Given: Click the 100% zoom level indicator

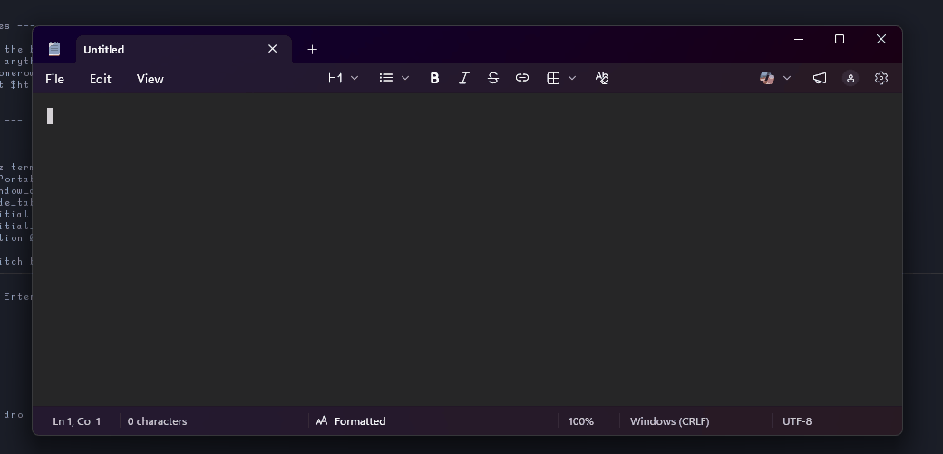Looking at the screenshot, I should click(x=580, y=421).
